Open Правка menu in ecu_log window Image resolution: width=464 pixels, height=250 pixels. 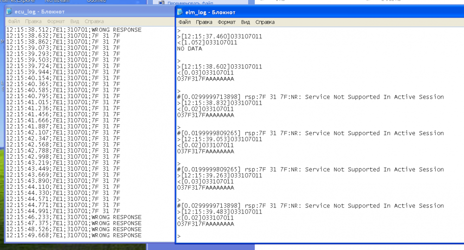pos(33,21)
